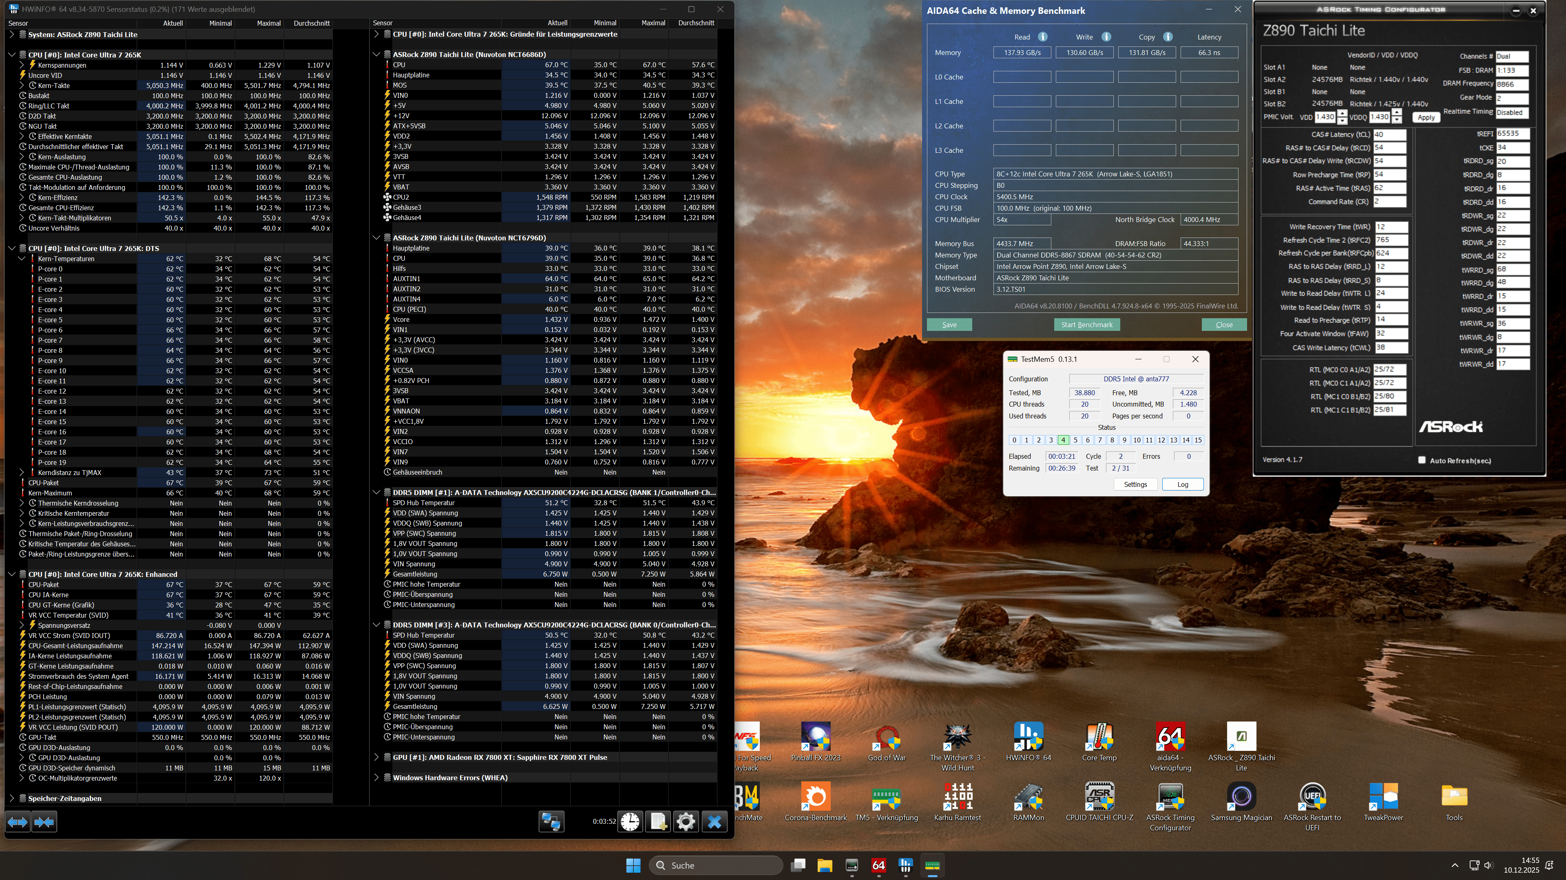Expand Windows Hardware Errors (WHEA) section
The width and height of the screenshot is (1566, 880).
click(376, 778)
